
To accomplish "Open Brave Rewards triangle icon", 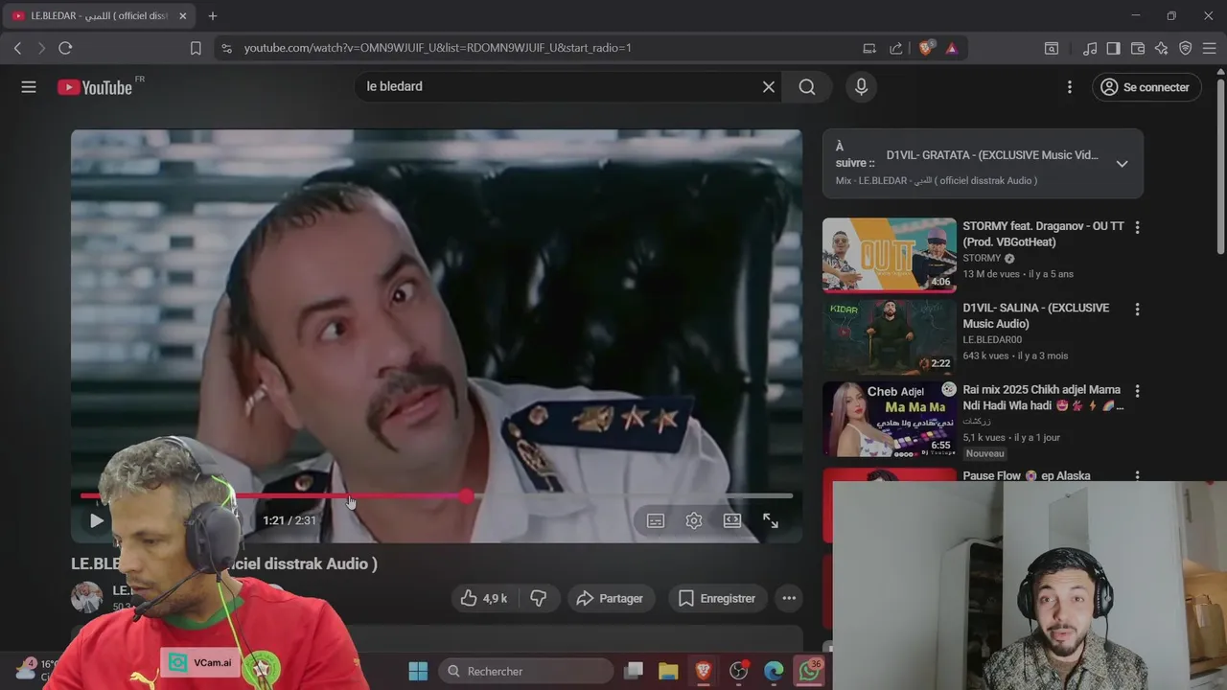I will 951,48.
